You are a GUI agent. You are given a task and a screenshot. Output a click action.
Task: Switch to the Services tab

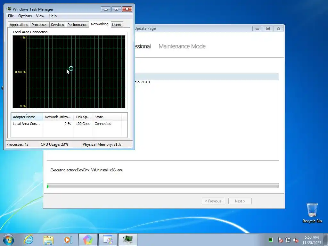[57, 25]
